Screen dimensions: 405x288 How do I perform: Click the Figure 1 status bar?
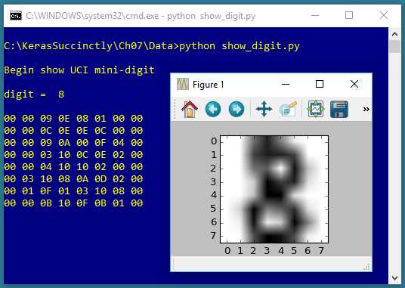point(271,264)
